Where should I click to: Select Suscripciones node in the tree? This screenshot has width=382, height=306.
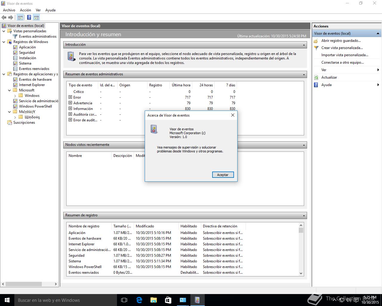point(24,123)
